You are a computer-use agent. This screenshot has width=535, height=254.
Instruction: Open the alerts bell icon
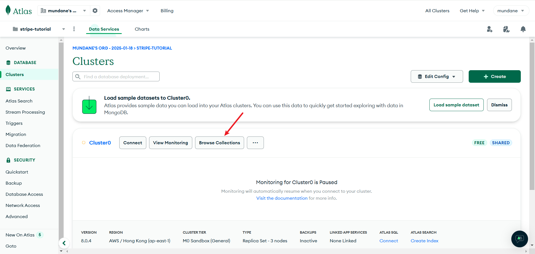(523, 29)
